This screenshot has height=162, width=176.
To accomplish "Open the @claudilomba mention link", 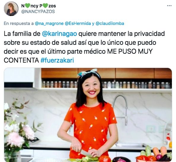I will [110, 23].
